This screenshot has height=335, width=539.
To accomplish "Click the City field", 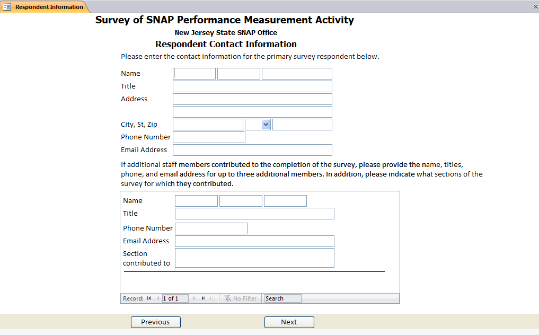I will point(208,125).
